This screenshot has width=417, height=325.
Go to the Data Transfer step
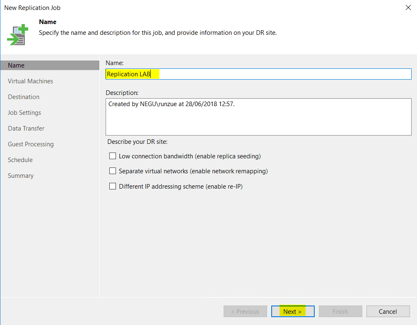(x=26, y=128)
